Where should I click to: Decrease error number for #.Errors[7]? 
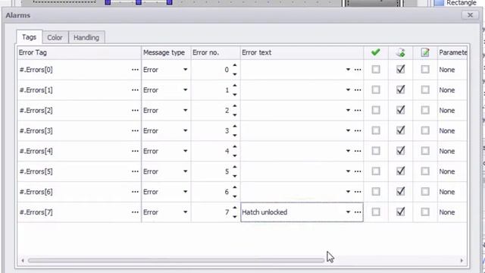point(235,217)
